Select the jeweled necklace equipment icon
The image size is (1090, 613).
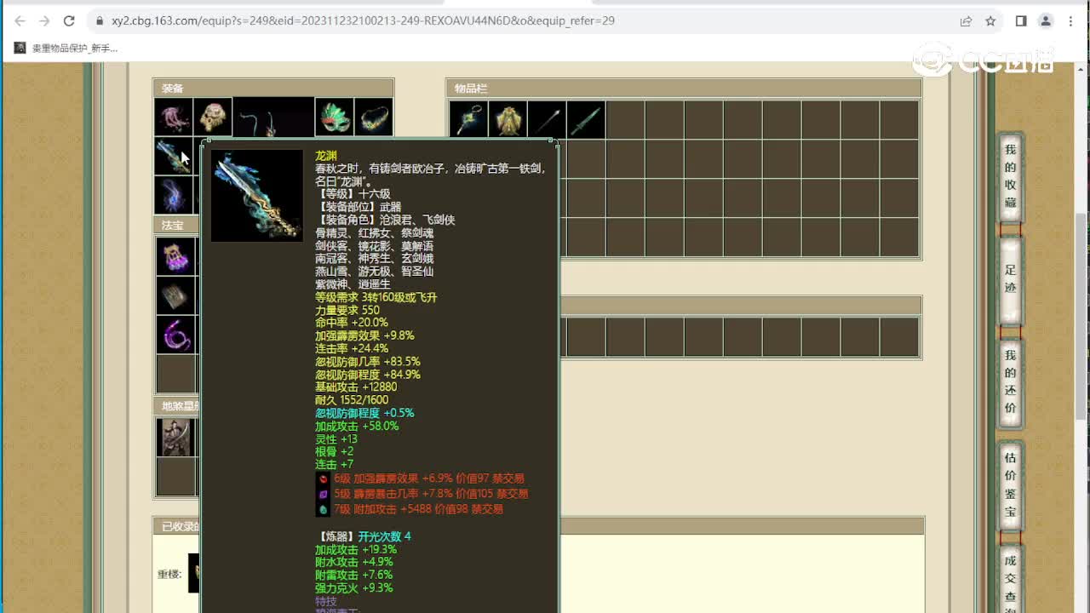374,117
